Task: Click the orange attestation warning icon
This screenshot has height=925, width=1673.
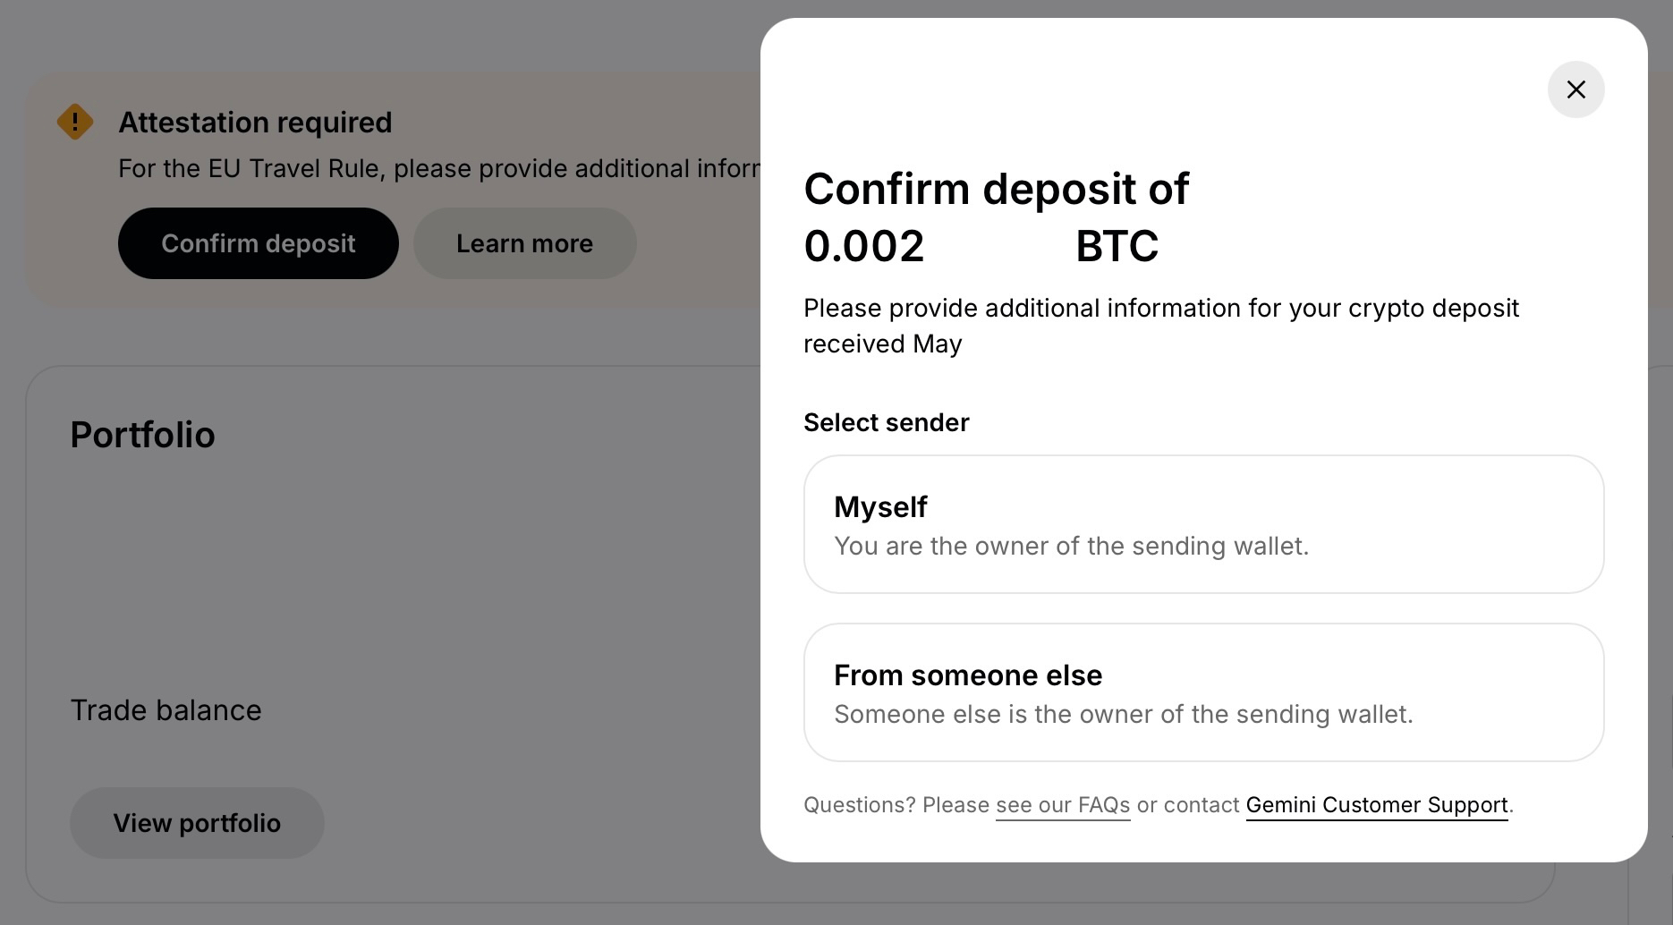Action: coord(75,122)
